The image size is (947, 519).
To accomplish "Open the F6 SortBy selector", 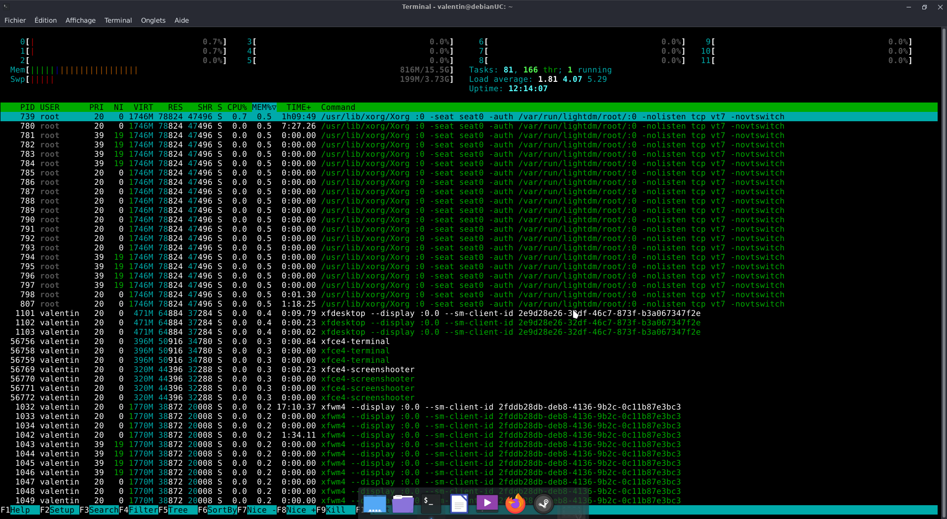I will click(217, 510).
